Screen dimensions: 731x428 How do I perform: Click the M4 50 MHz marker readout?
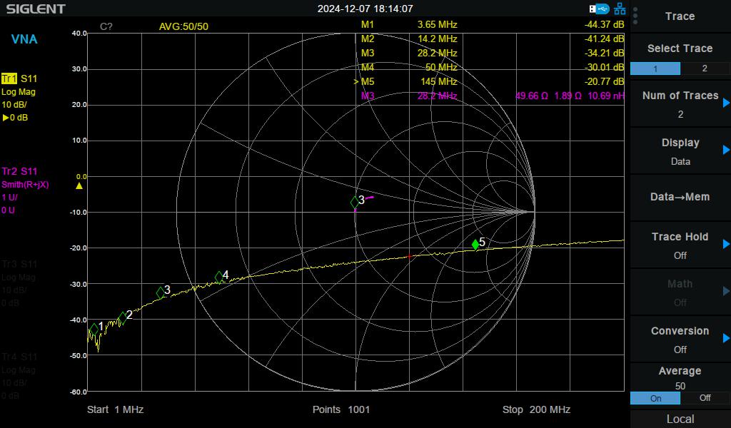493,67
